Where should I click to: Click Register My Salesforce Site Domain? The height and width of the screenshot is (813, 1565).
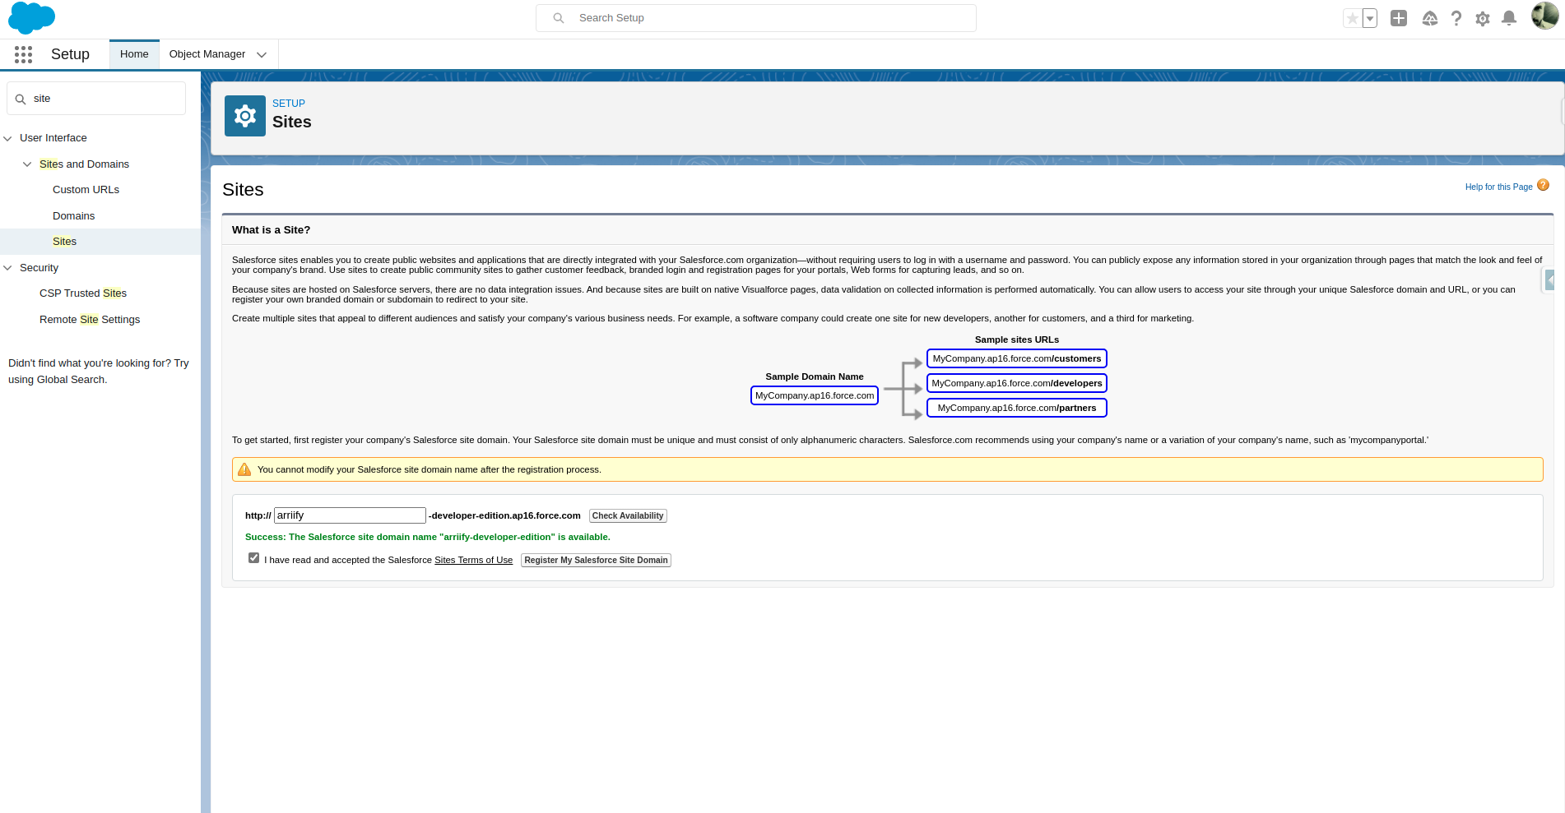(596, 560)
